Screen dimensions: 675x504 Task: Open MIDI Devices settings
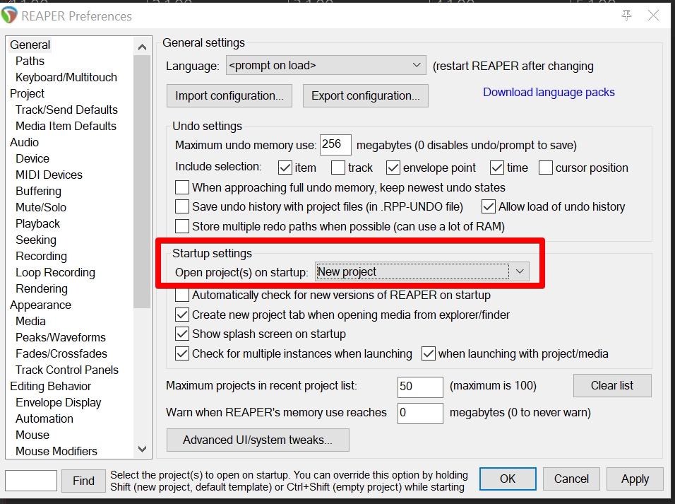click(x=49, y=175)
